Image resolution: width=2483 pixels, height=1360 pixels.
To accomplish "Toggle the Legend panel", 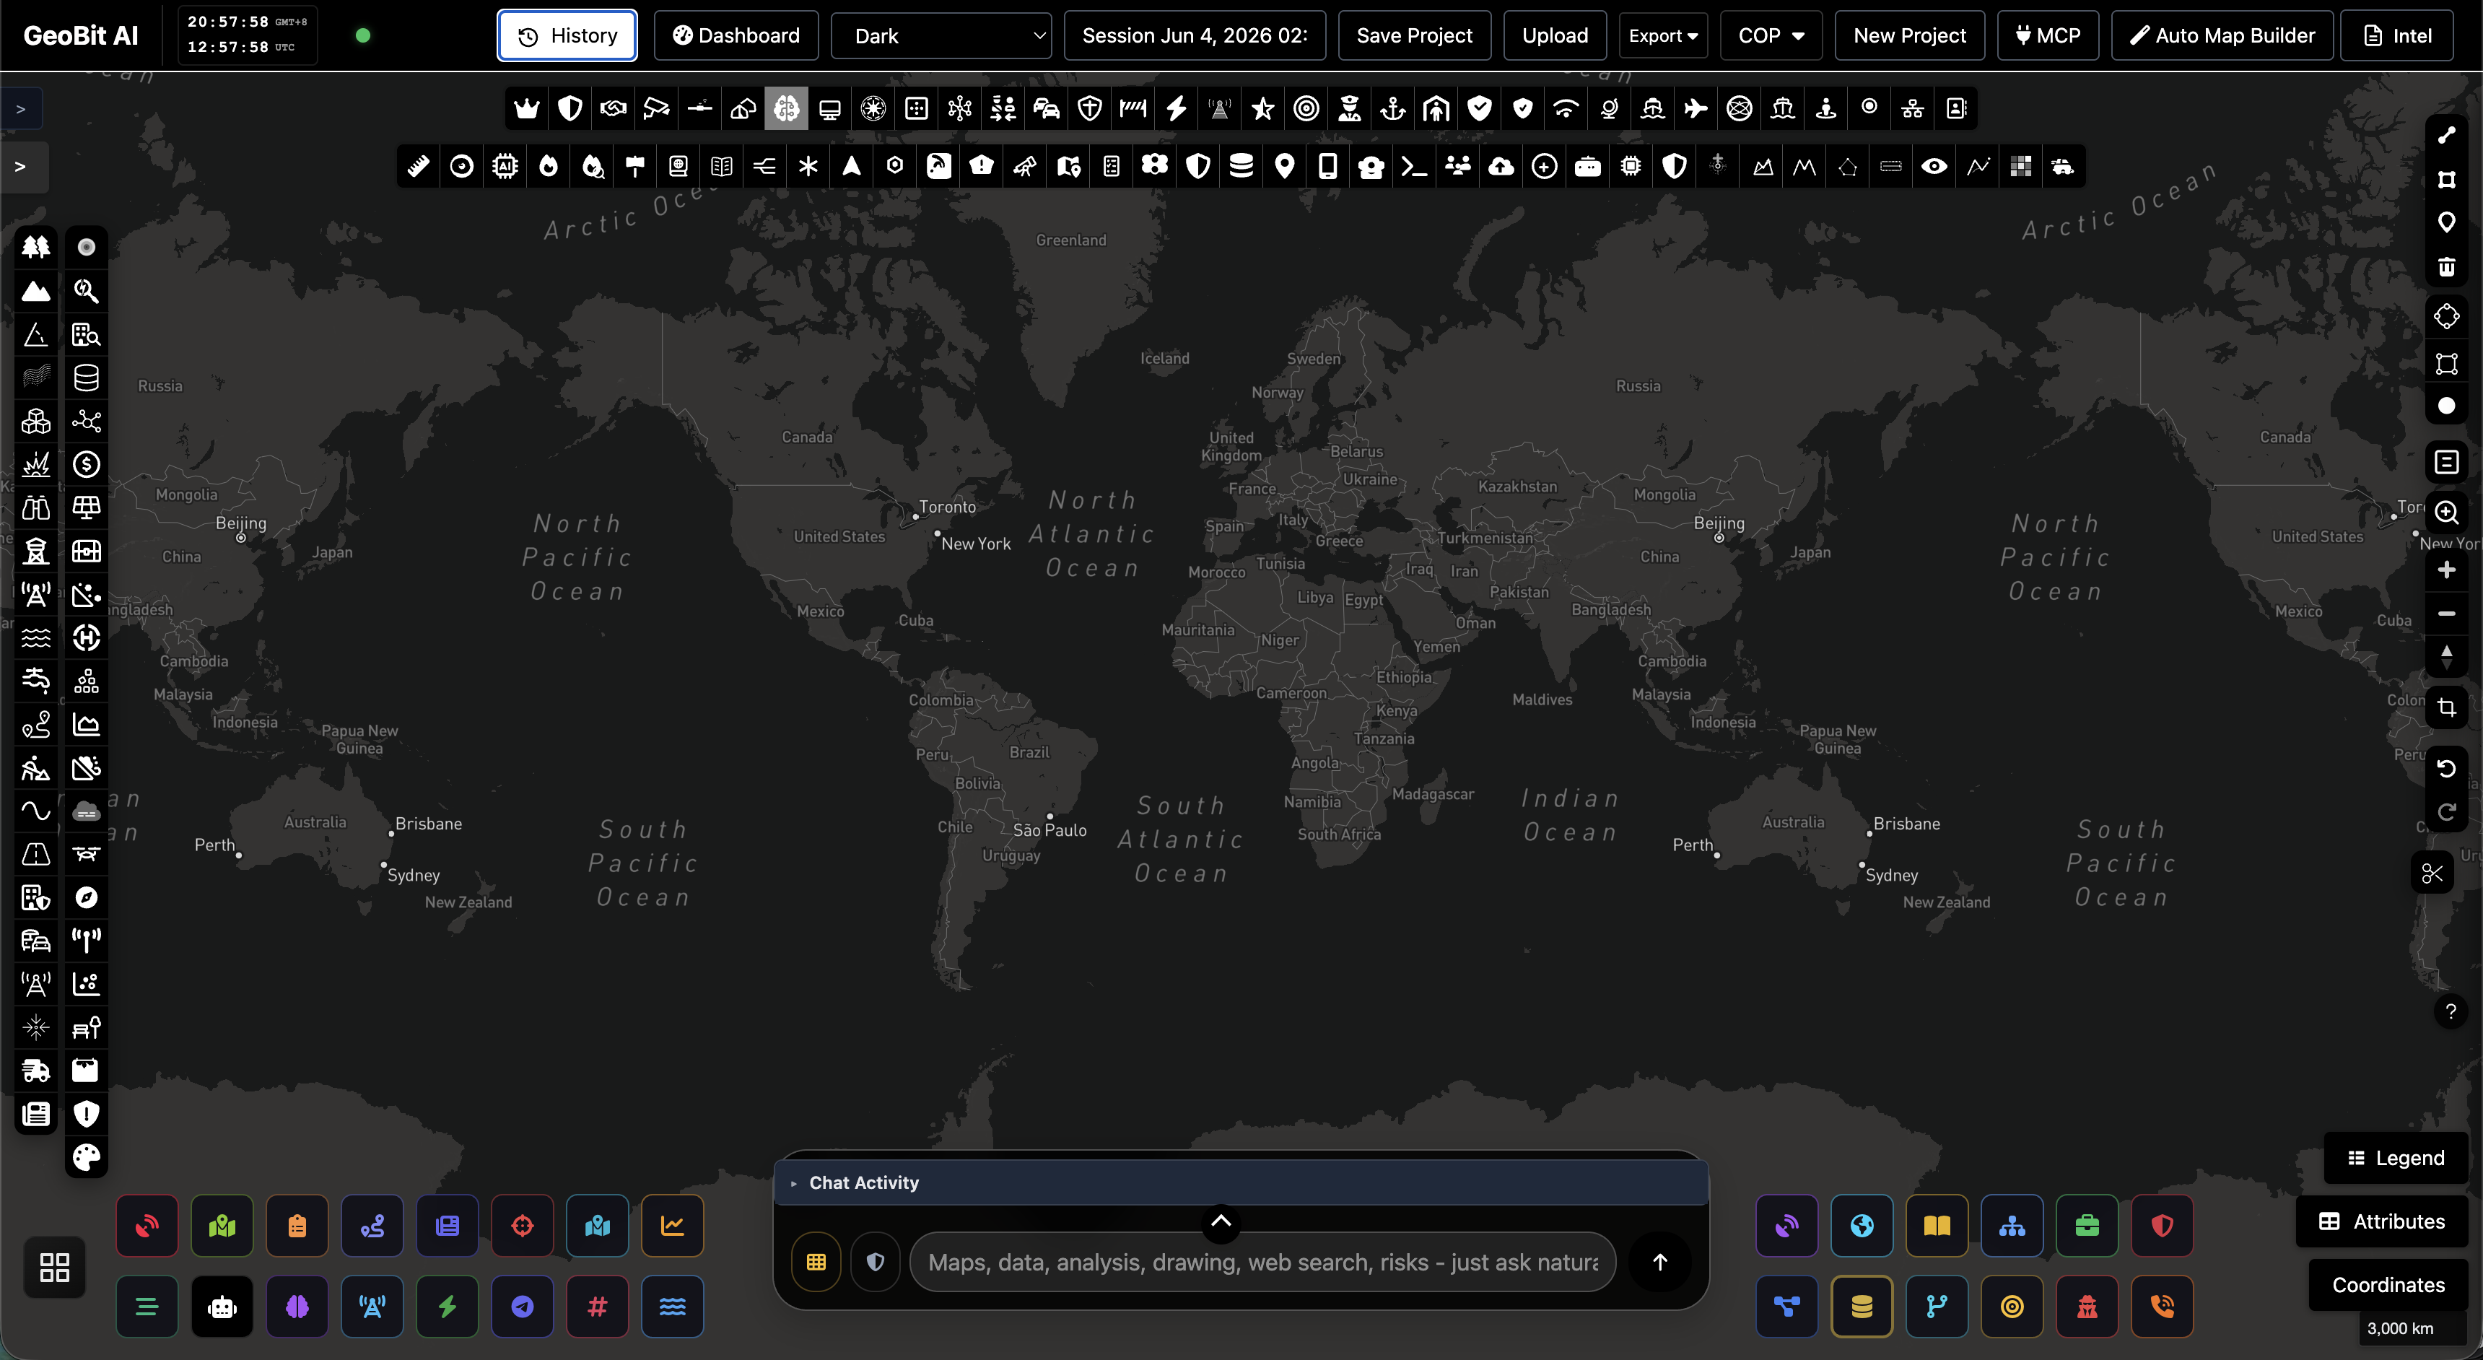I will coord(2396,1158).
